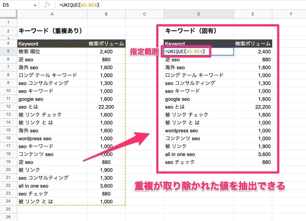Select column A header

pyautogui.click(x=52, y=14)
